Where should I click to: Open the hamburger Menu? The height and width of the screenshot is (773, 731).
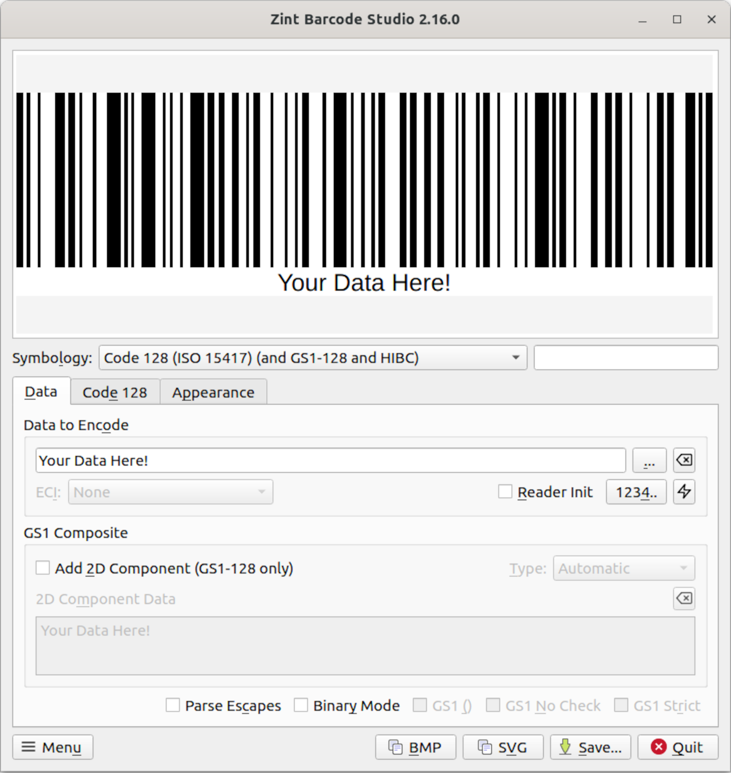(52, 747)
